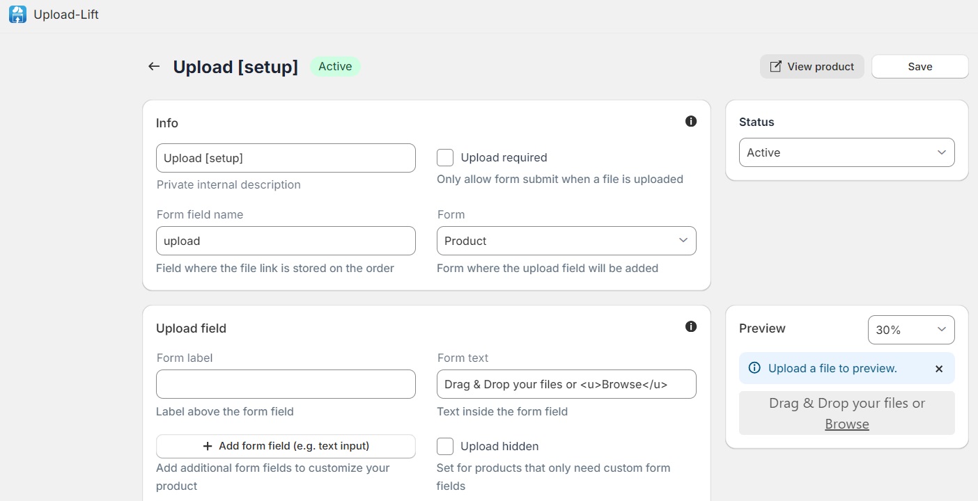Click the Form field name input

tap(286, 241)
